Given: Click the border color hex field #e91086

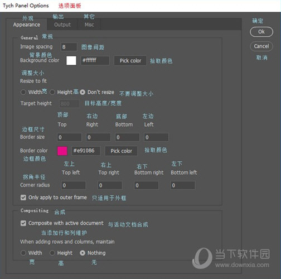Looking at the screenshot, I should pyautogui.click(x=86, y=151).
